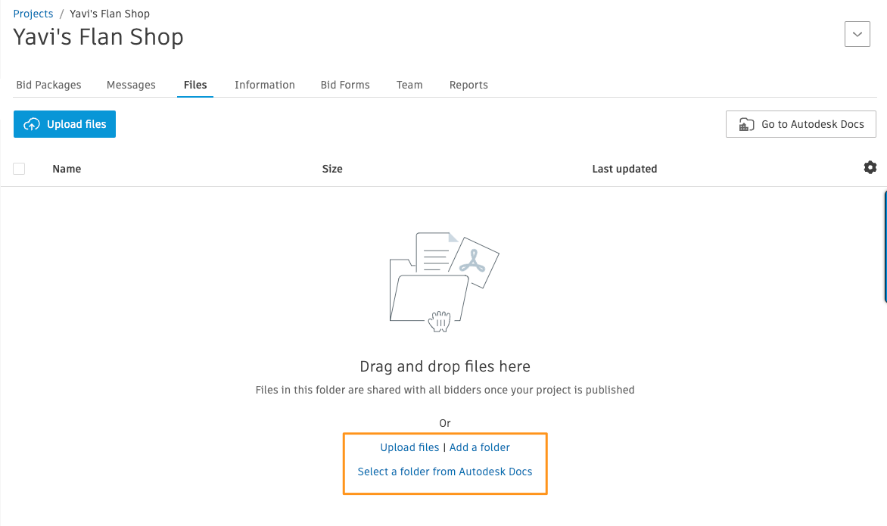Click the cloud upload icon
The width and height of the screenshot is (887, 526).
click(x=32, y=124)
